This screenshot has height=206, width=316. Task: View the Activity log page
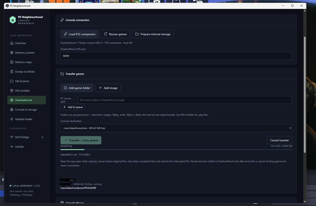click(x=27, y=147)
